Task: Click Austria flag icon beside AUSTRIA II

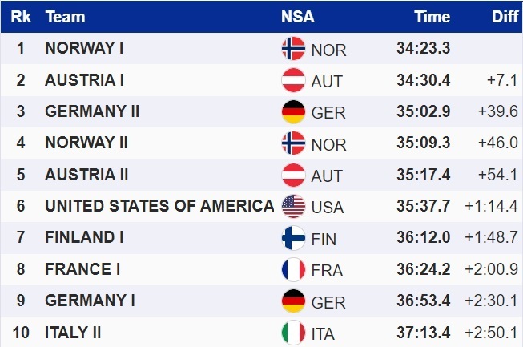Action: click(294, 175)
